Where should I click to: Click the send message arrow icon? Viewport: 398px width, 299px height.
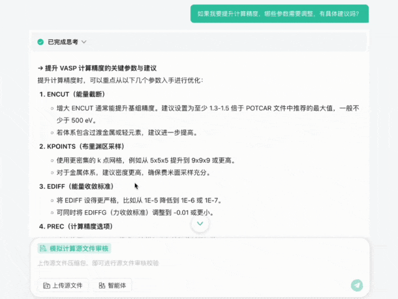tap(356, 285)
